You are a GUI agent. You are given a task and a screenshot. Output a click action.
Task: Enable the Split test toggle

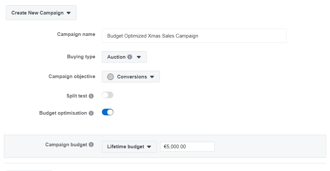[x=107, y=95]
